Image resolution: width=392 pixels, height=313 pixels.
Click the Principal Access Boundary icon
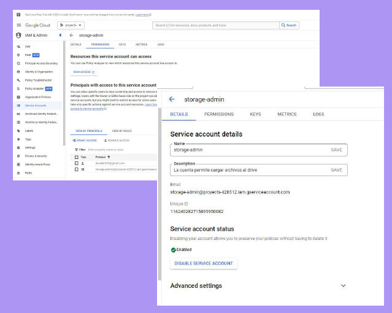(x=18, y=63)
